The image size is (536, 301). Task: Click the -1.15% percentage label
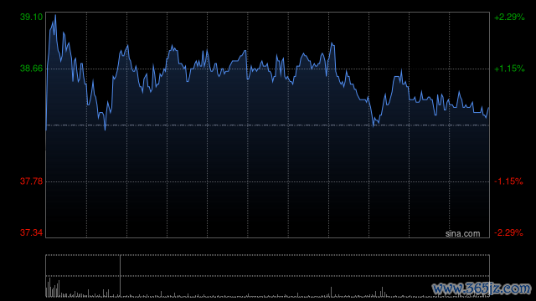tap(508, 181)
